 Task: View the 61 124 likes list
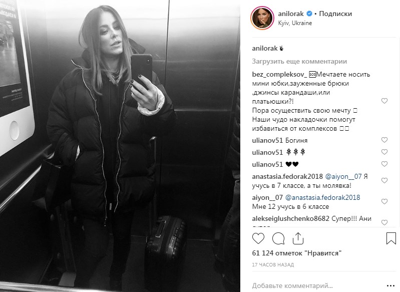coord(297,253)
